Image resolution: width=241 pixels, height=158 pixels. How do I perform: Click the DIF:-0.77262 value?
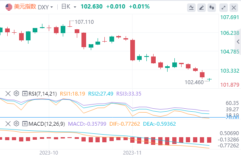point(125,124)
